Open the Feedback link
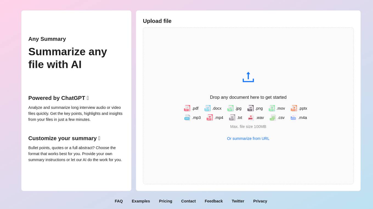 [x=214, y=201]
